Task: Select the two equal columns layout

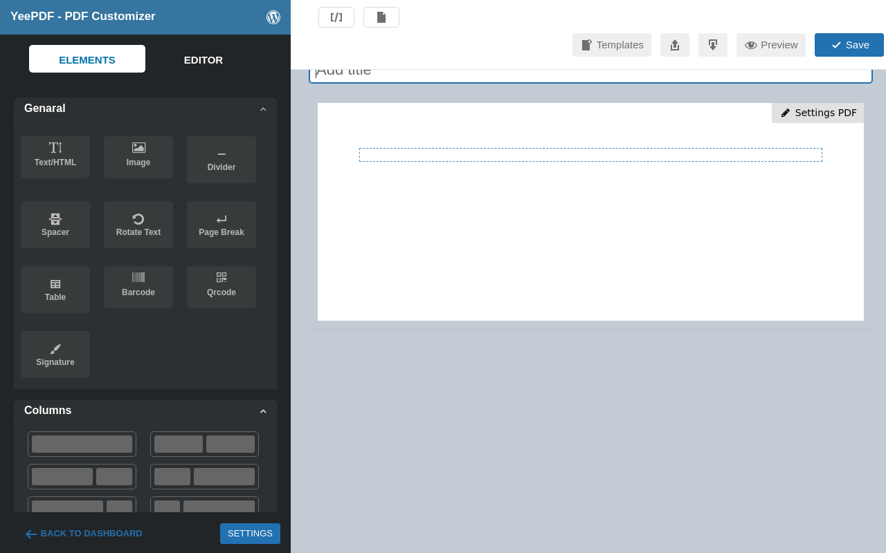Action: (204, 444)
